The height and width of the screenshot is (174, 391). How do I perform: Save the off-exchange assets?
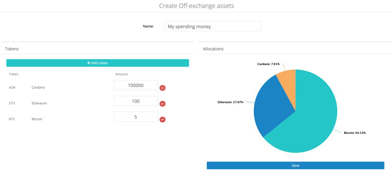[295, 165]
